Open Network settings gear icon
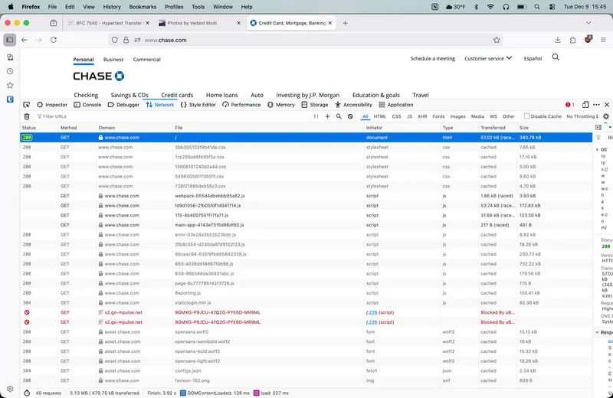Image resolution: width=613 pixels, height=398 pixels. [x=605, y=116]
